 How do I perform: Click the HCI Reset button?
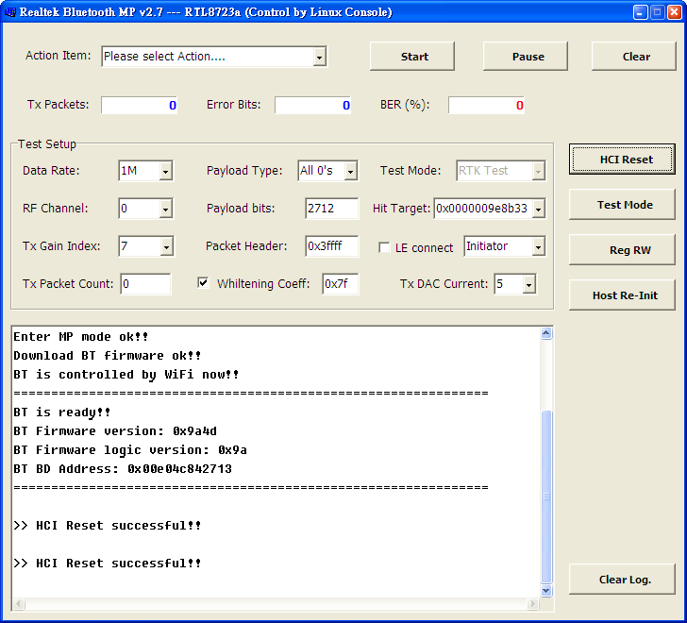pos(622,160)
